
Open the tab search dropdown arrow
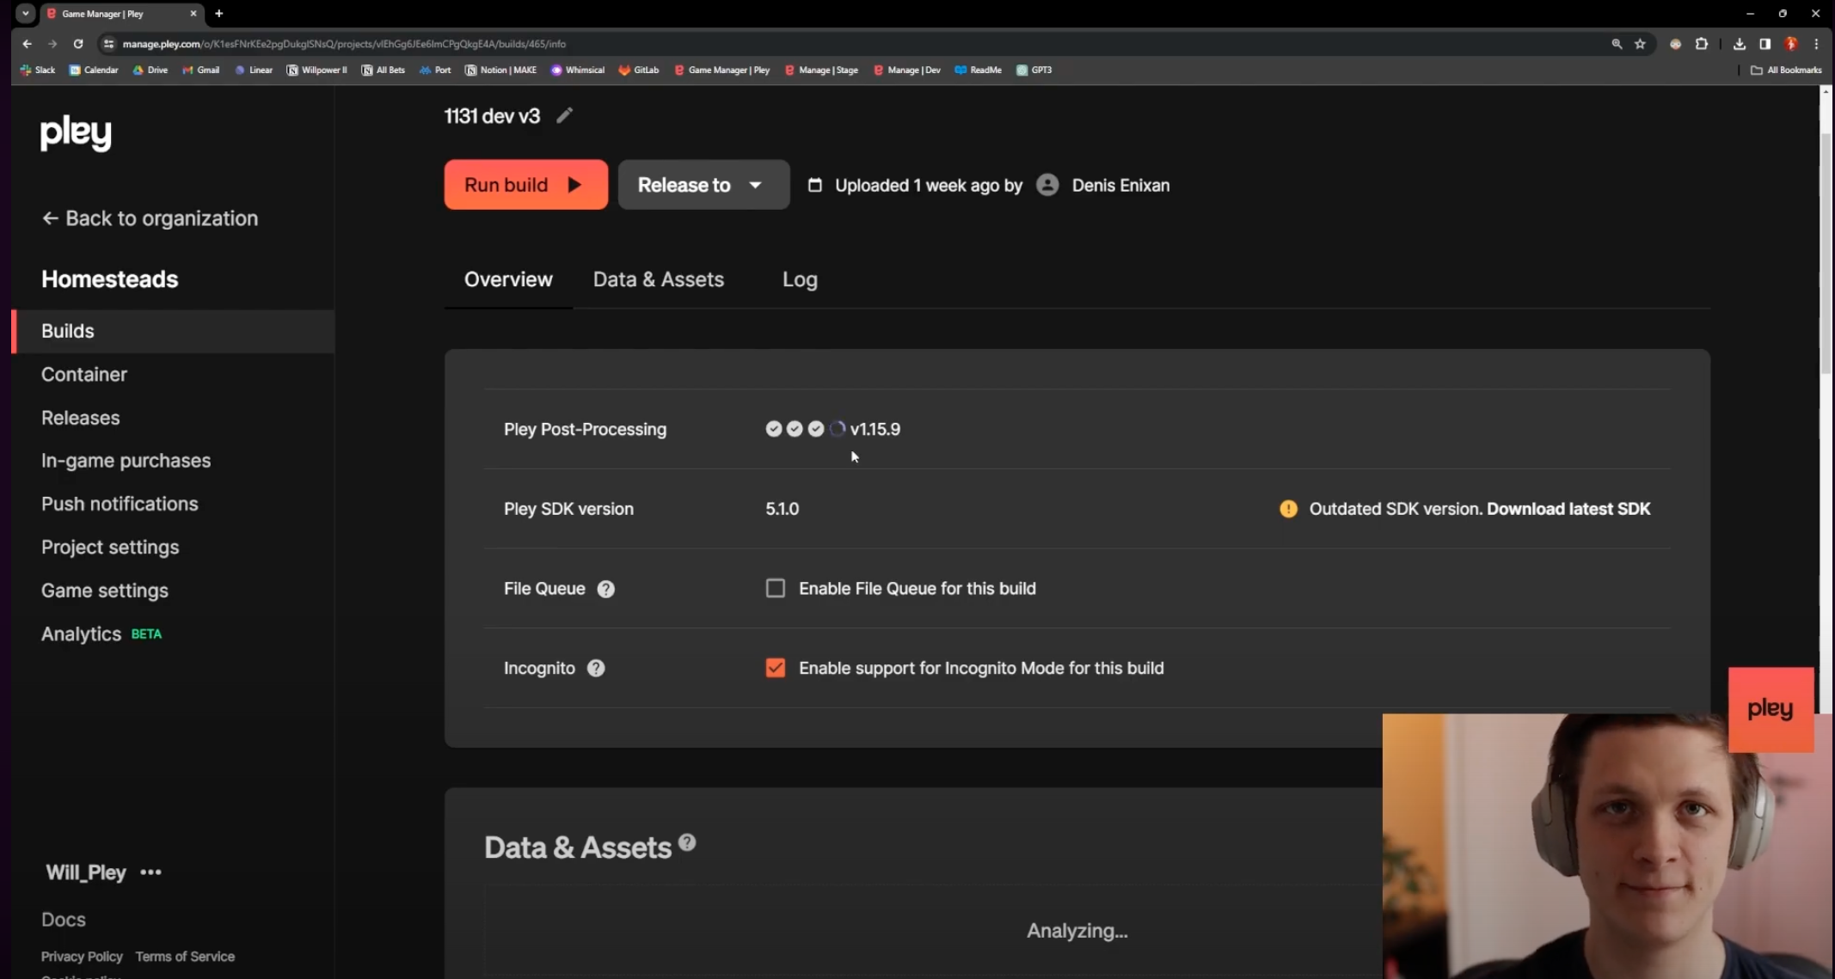click(x=26, y=14)
